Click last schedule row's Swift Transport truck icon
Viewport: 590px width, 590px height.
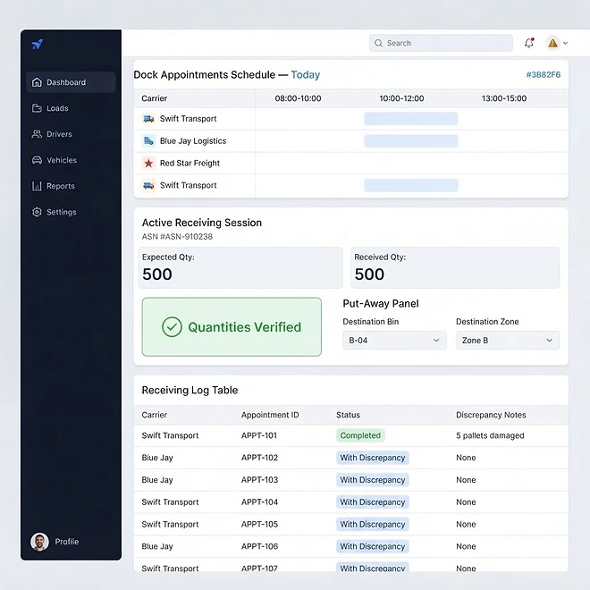pos(148,185)
